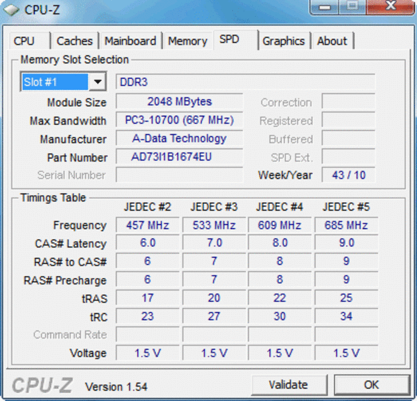Image resolution: width=417 pixels, height=401 pixels.
Task: Select the Slot #1 combo box field
Action: click(x=64, y=82)
